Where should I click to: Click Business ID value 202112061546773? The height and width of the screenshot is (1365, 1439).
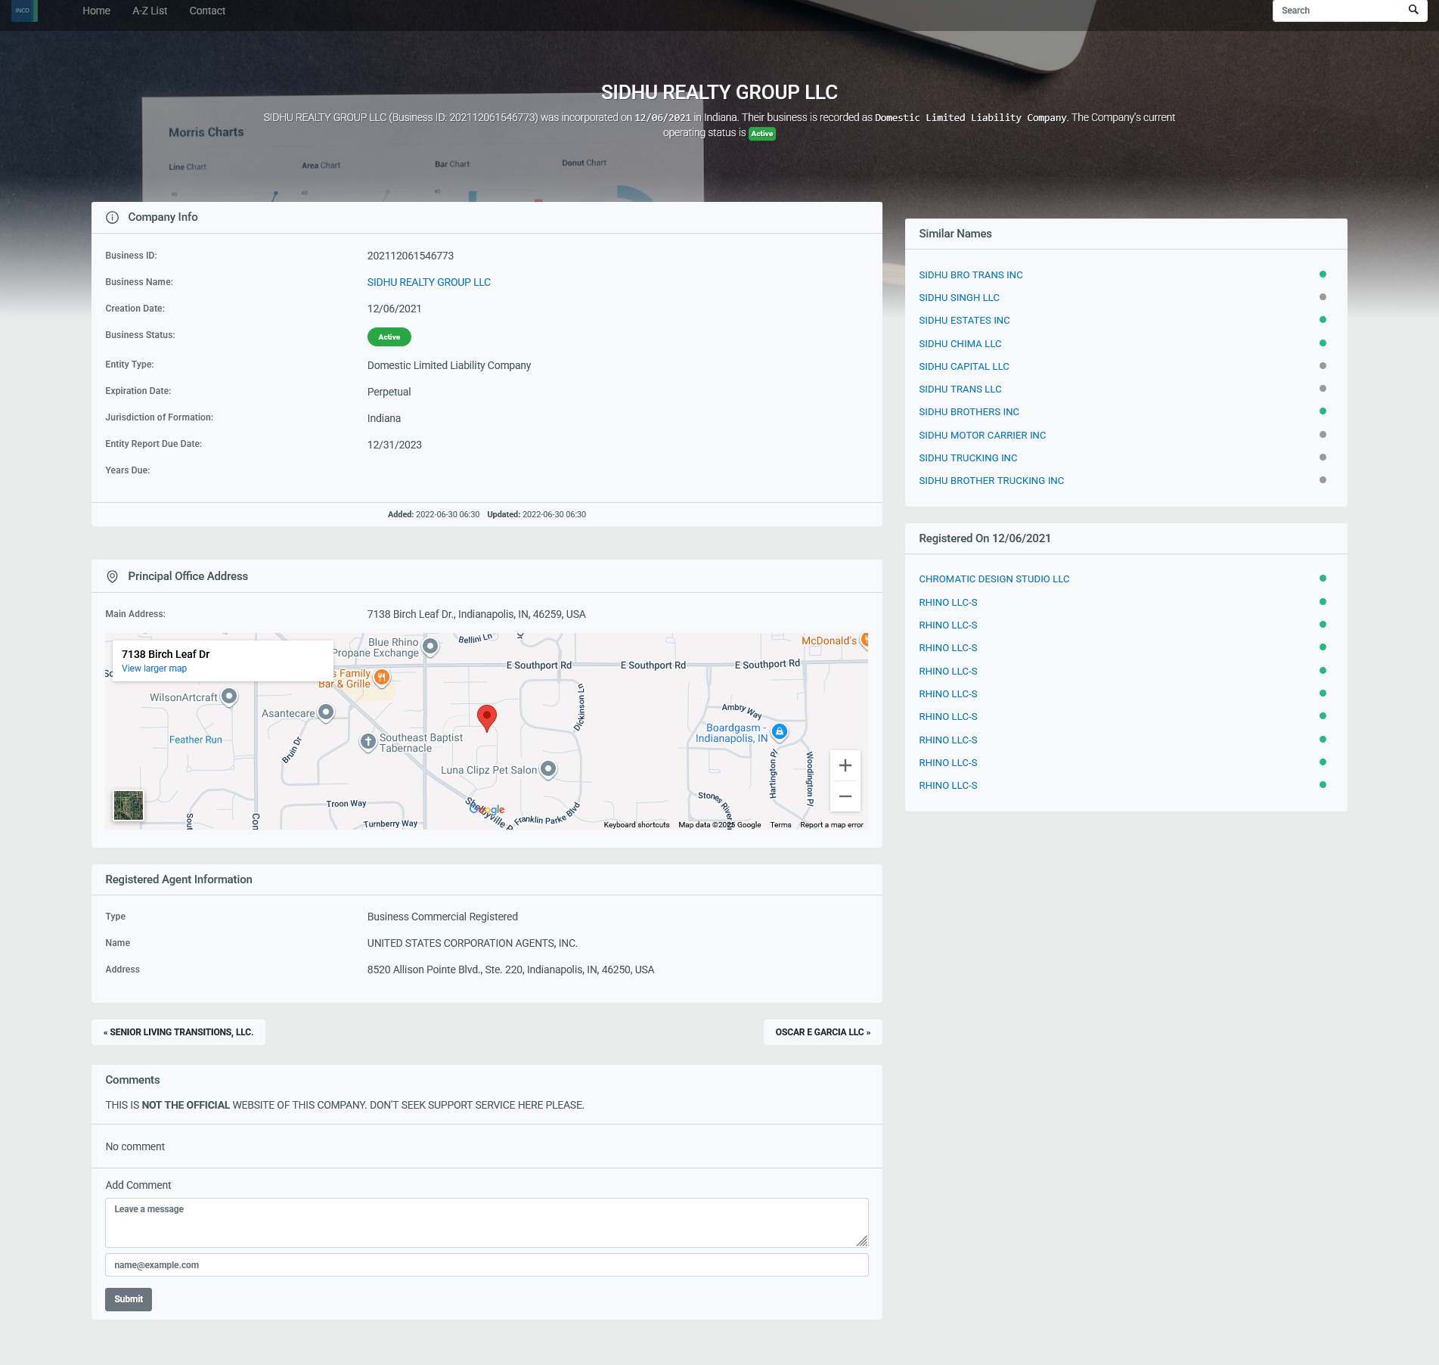click(x=411, y=256)
